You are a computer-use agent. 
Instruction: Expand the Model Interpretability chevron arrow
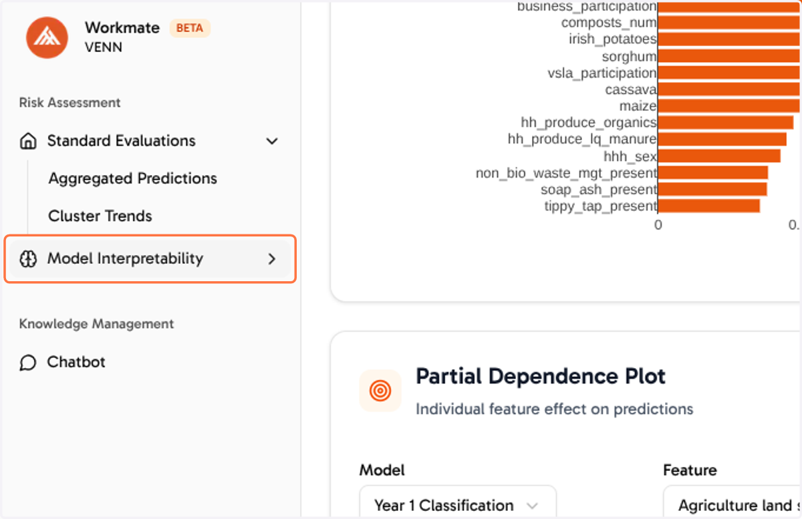click(272, 258)
